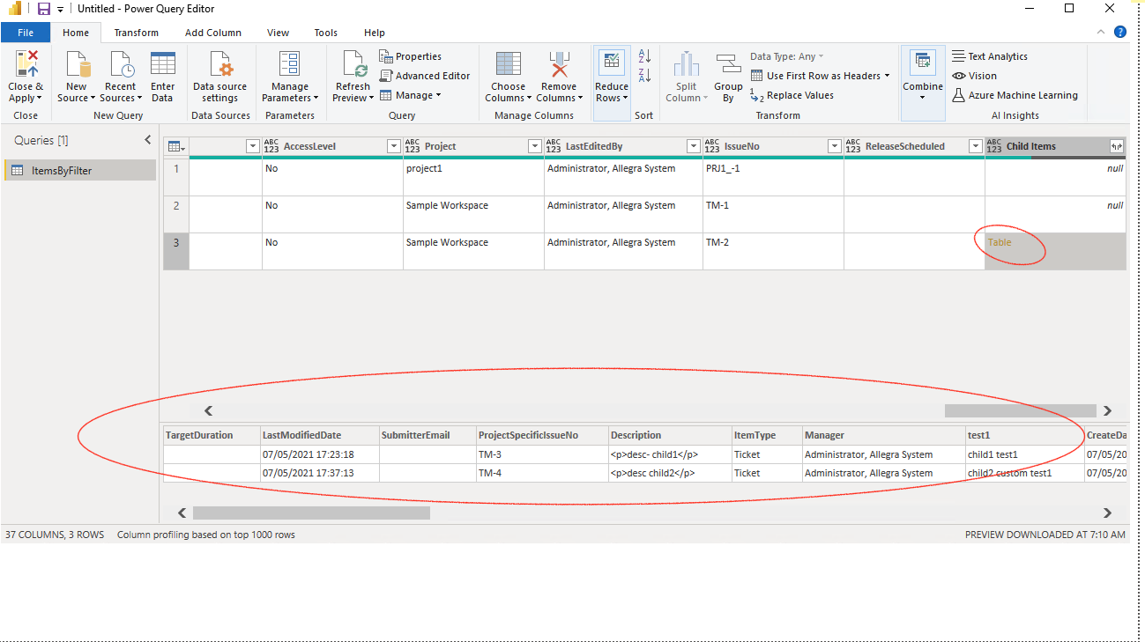Collapse the ribbon with the chevron

pos(1099,32)
